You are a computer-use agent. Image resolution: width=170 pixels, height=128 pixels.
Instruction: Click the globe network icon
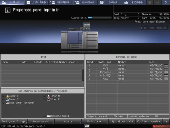(150, 2)
